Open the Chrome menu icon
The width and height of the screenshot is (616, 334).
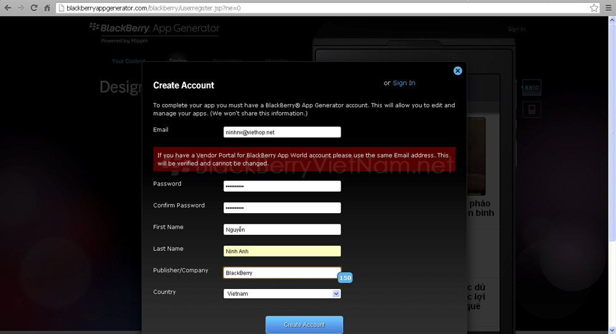(x=609, y=8)
